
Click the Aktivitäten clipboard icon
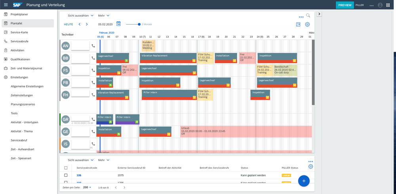6,51
